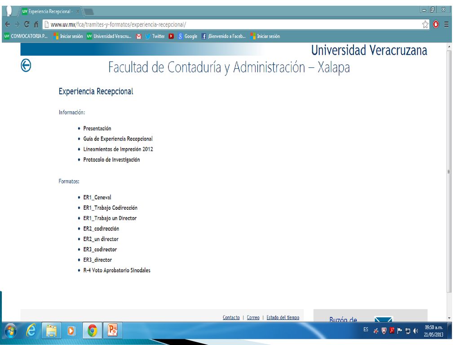Go to the browser home page icon
Image resolution: width=460 pixels, height=345 pixels.
[x=36, y=24]
